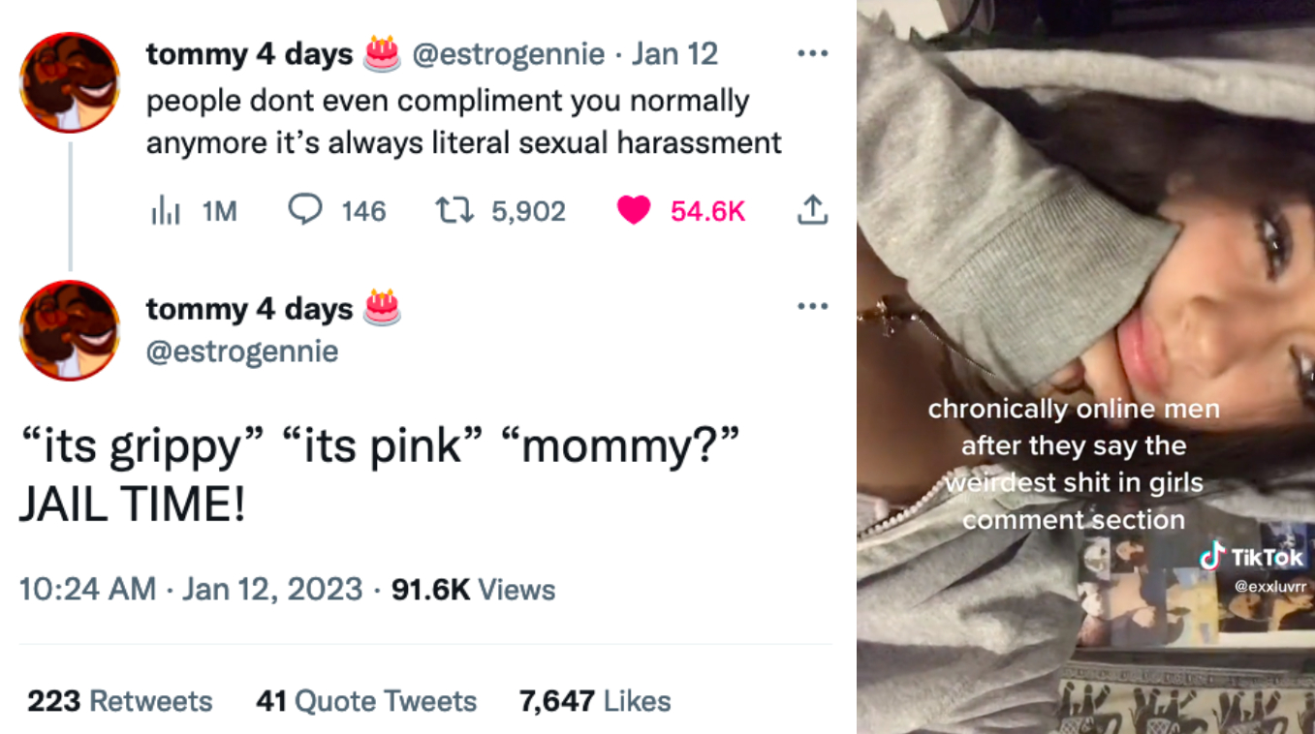View the 41 Quote Tweets list

366,700
